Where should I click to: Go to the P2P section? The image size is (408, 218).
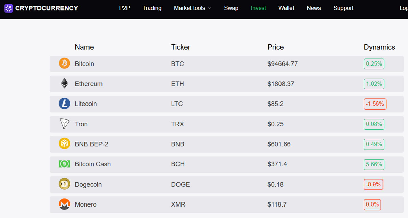(124, 8)
